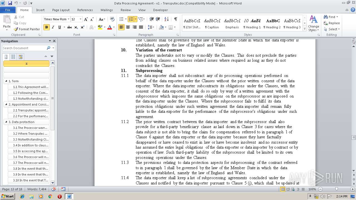Apply superscript formatting
Image resolution: width=356 pixels, height=200 pixels.
(x=83, y=27)
